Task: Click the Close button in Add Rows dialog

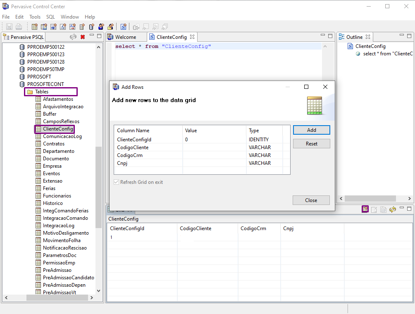Action: (311, 200)
